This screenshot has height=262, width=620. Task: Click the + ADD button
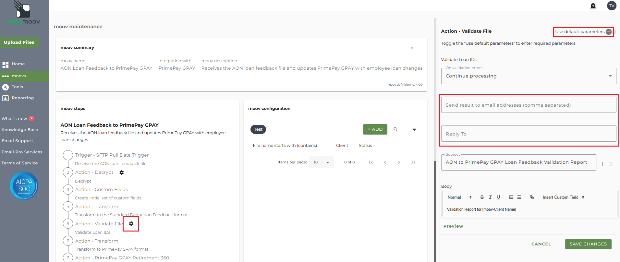(375, 129)
